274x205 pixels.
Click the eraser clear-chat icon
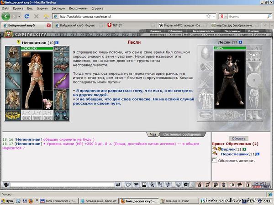click(128, 184)
